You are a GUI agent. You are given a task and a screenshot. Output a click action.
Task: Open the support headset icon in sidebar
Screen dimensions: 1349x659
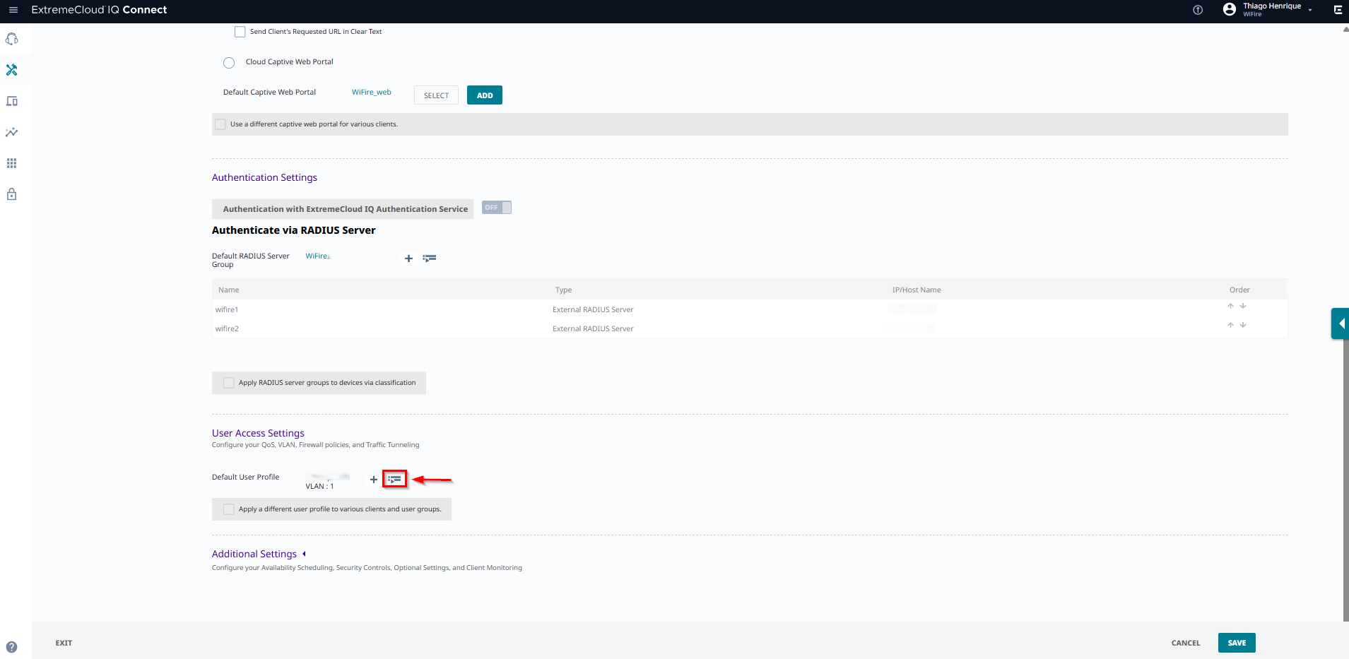[x=12, y=39]
